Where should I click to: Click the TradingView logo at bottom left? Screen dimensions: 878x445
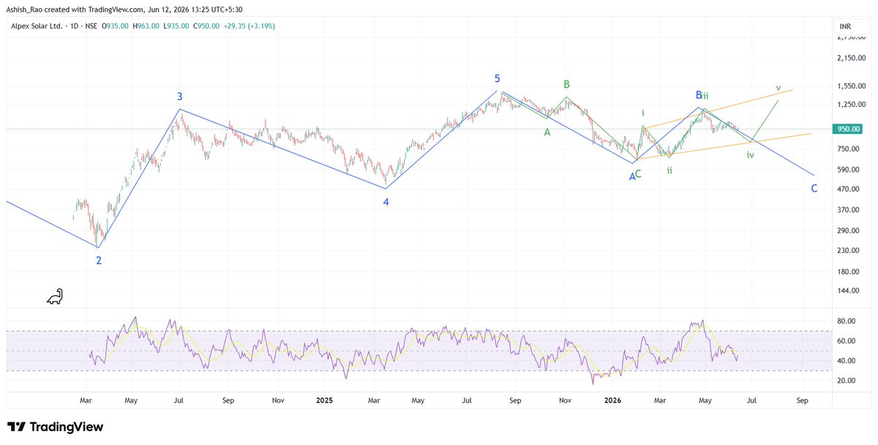(55, 427)
